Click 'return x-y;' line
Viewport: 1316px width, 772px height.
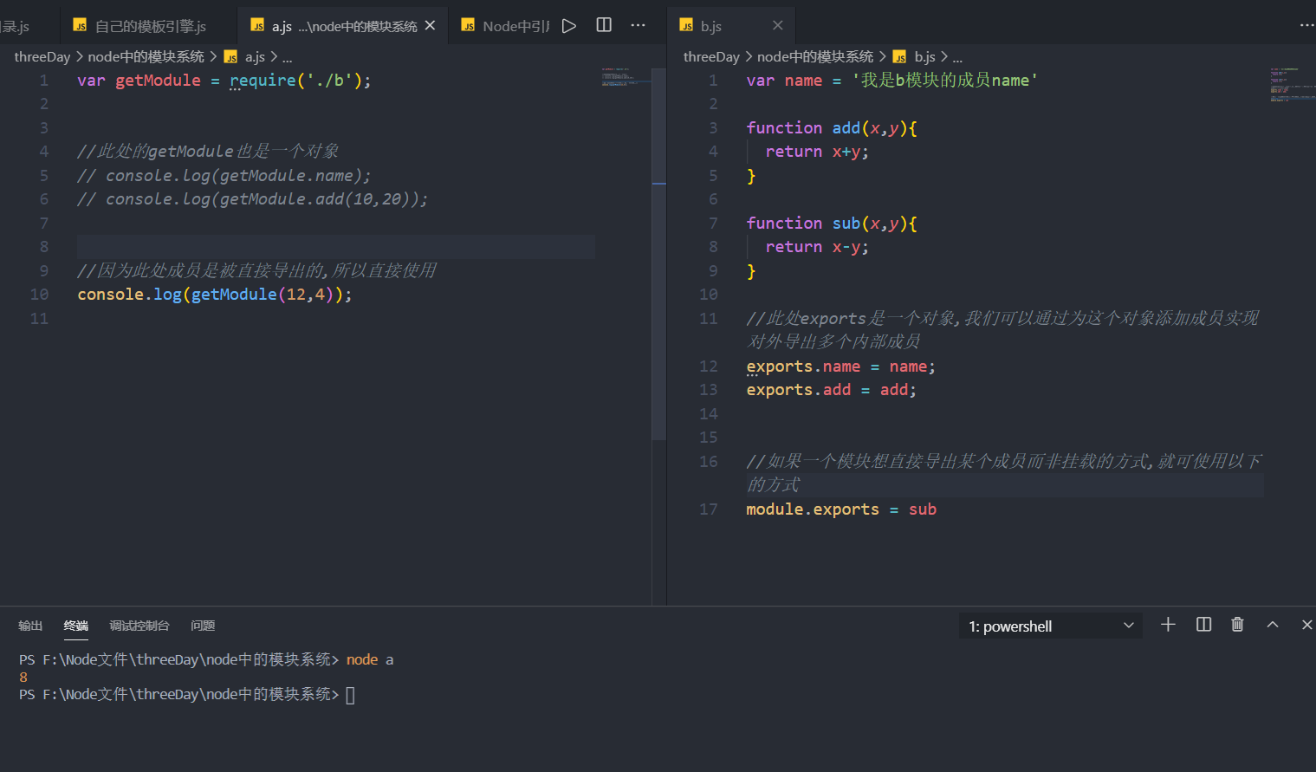point(817,247)
